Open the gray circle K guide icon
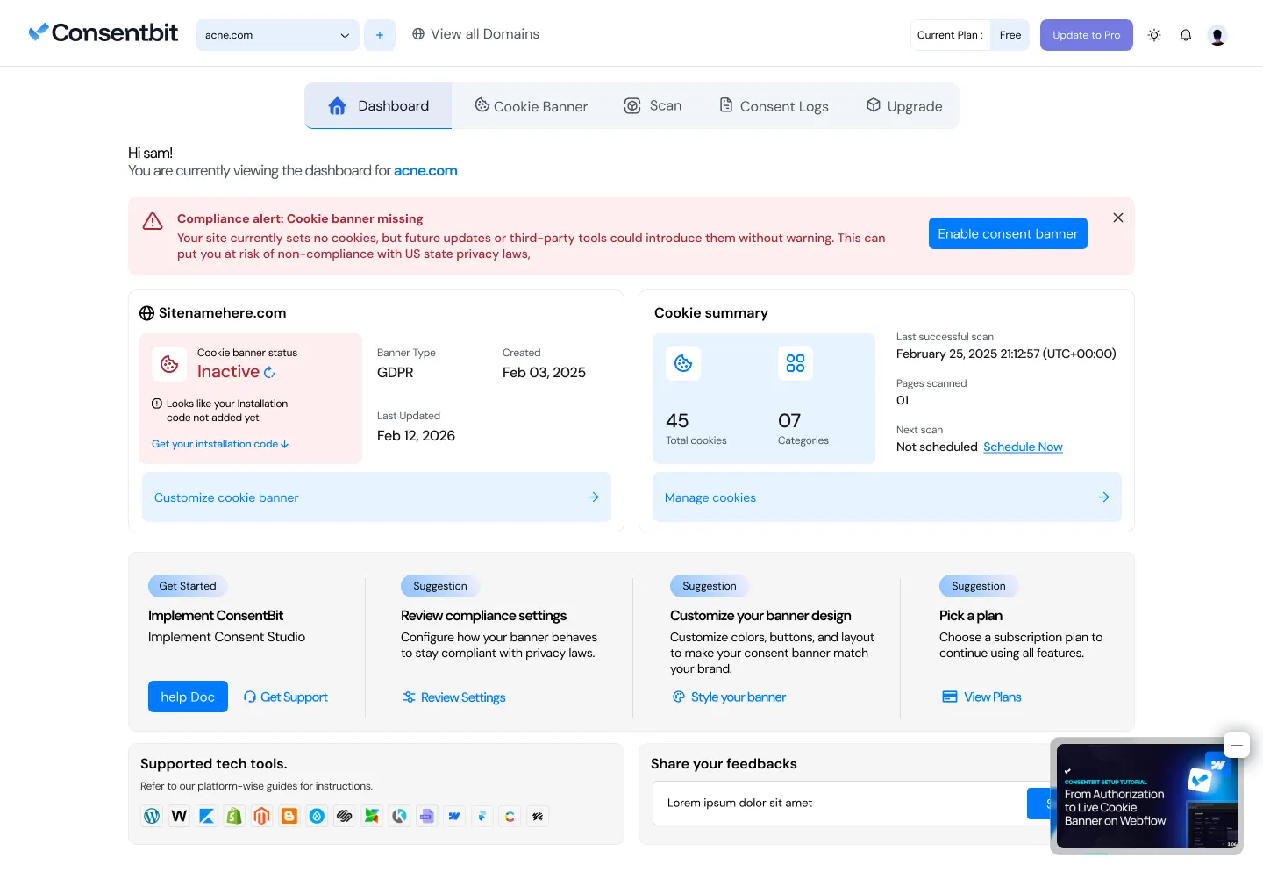Screen dimensions: 1263x879 pyautogui.click(x=400, y=816)
